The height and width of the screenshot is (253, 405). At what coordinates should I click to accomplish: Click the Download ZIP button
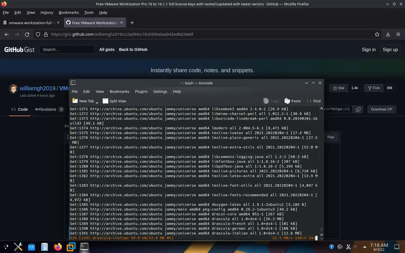381,109
